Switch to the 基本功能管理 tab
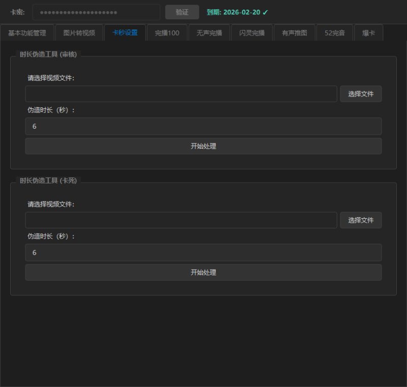Image resolution: width=407 pixels, height=387 pixels. (27, 33)
